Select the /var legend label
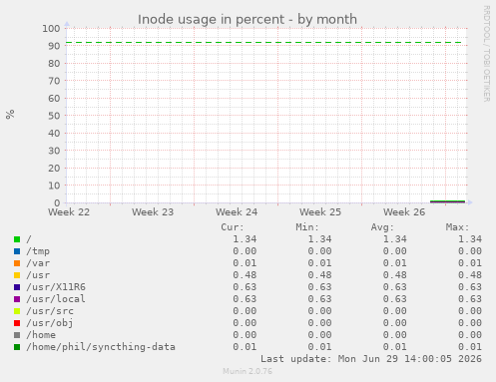The width and height of the screenshot is (496, 382). [x=38, y=263]
